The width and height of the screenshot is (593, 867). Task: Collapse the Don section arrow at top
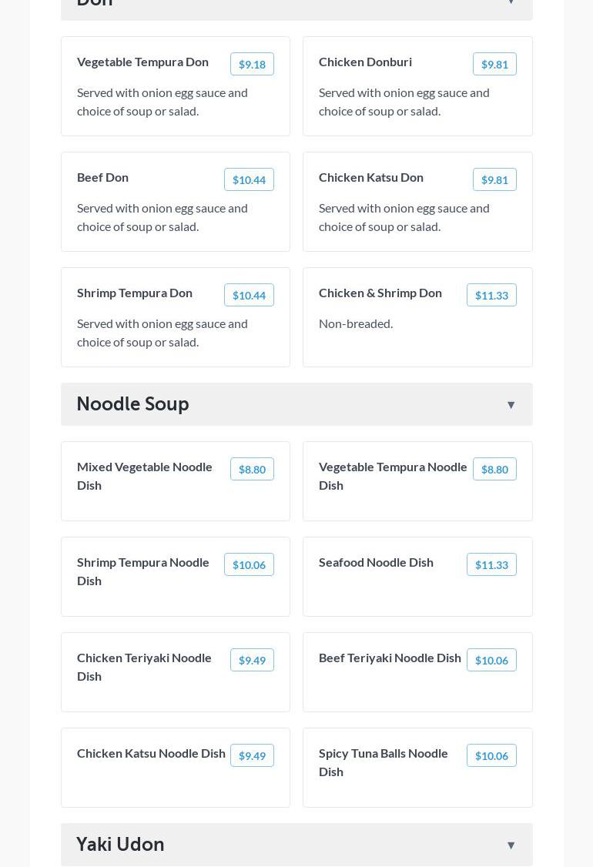[511, 2]
